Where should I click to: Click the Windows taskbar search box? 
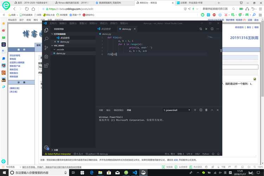[x=39, y=172]
